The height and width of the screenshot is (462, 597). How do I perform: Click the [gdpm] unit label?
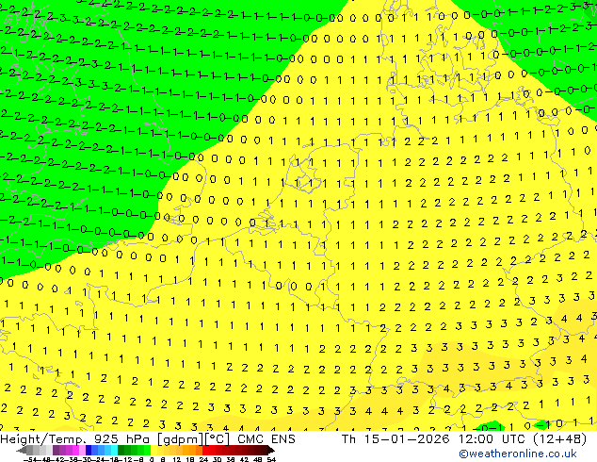click(181, 439)
